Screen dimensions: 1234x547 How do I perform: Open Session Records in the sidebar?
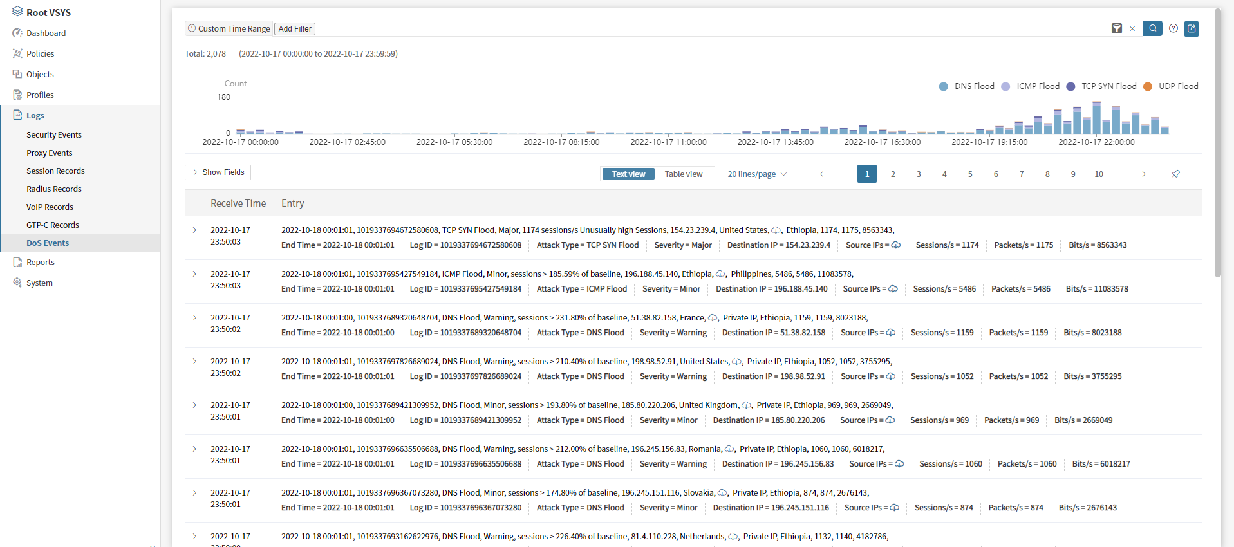[x=55, y=171]
